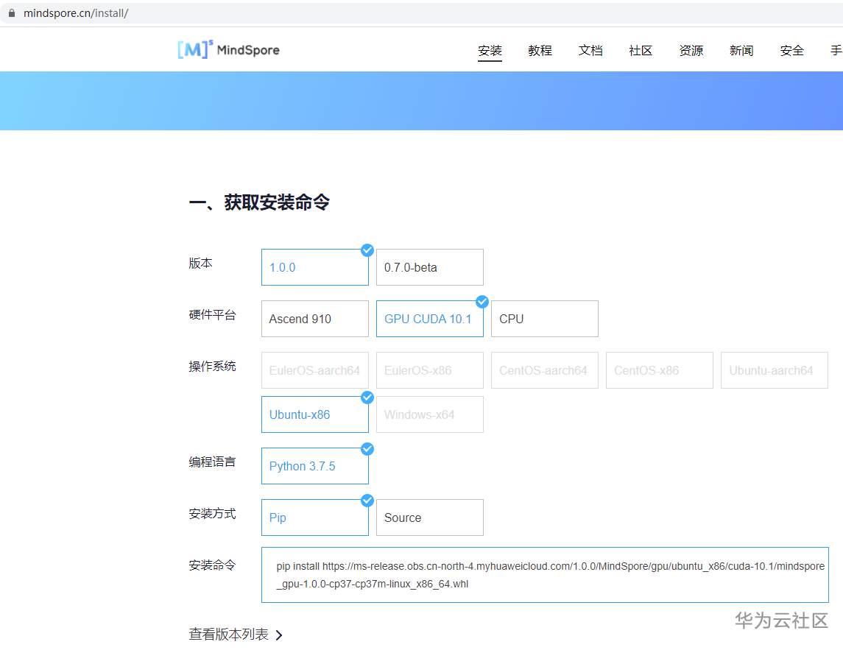Click the 安装方式 label
This screenshot has height=650, width=843.
[212, 514]
